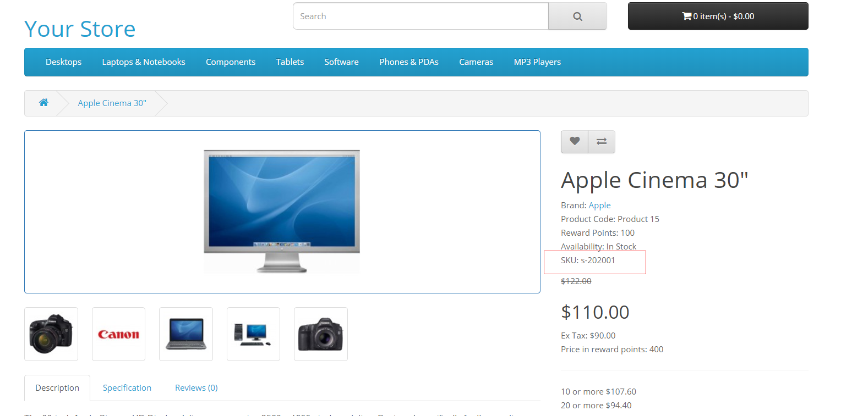This screenshot has width=841, height=416.
Task: Go to Tablets category
Action: [290, 62]
